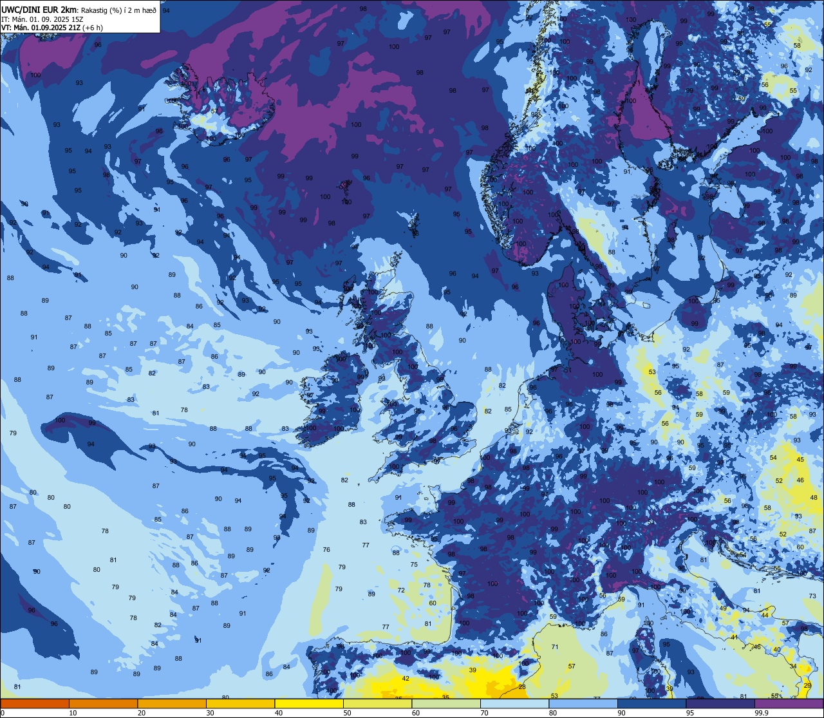This screenshot has height=718, width=824.
Task: Click the legend scale label '40'
Action: click(279, 713)
